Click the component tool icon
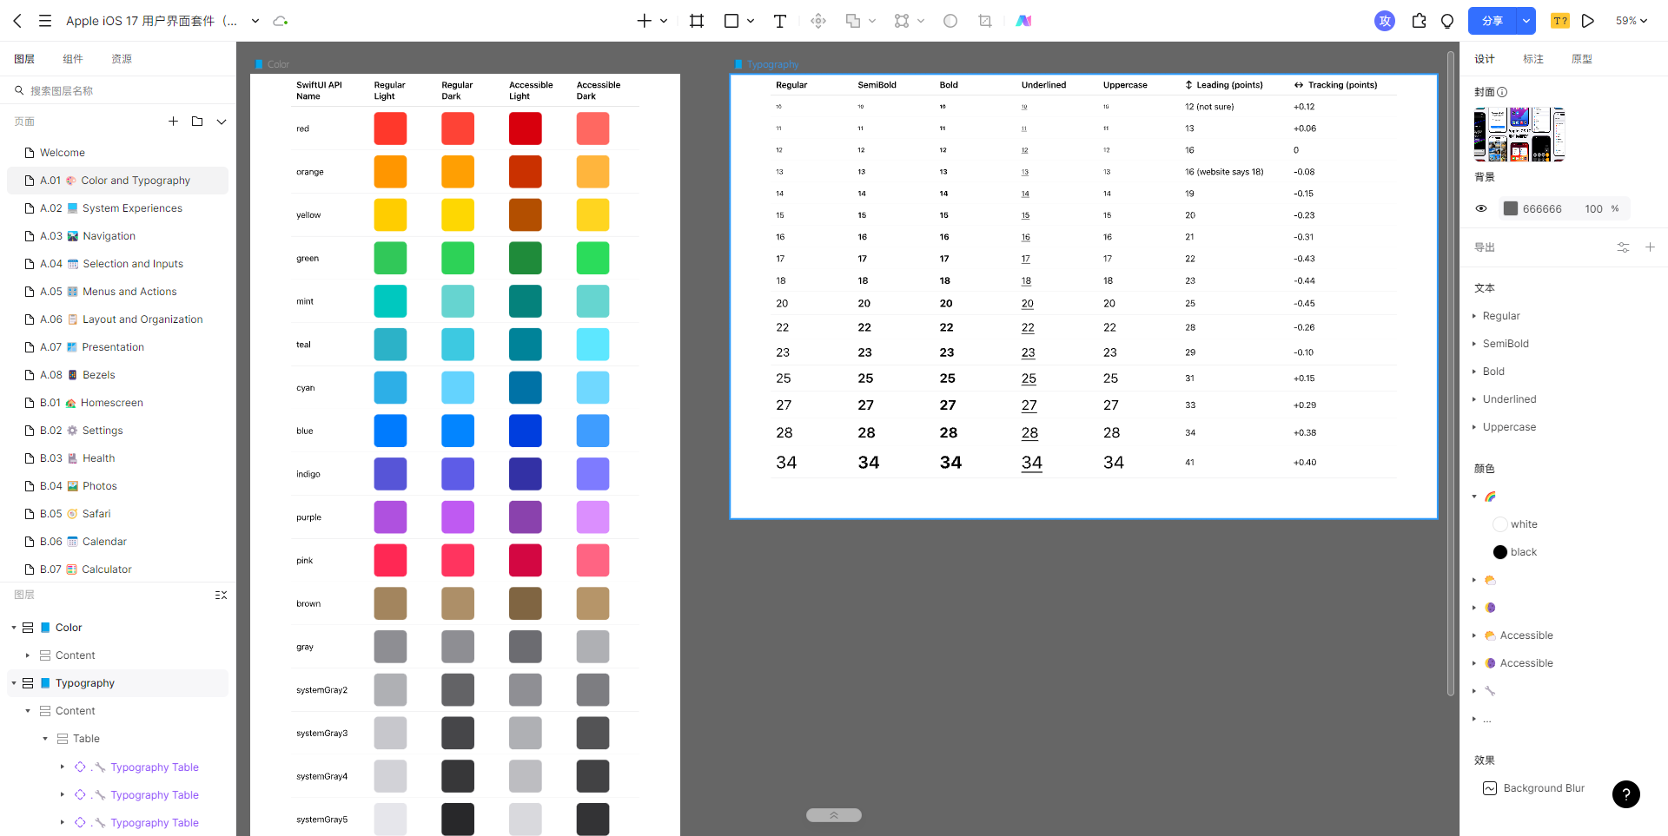This screenshot has width=1668, height=836. pos(818,21)
